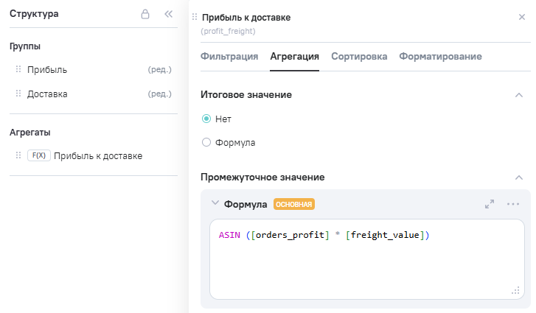Collapse the Промежуточное значение section
The width and height of the screenshot is (536, 313).
click(519, 177)
